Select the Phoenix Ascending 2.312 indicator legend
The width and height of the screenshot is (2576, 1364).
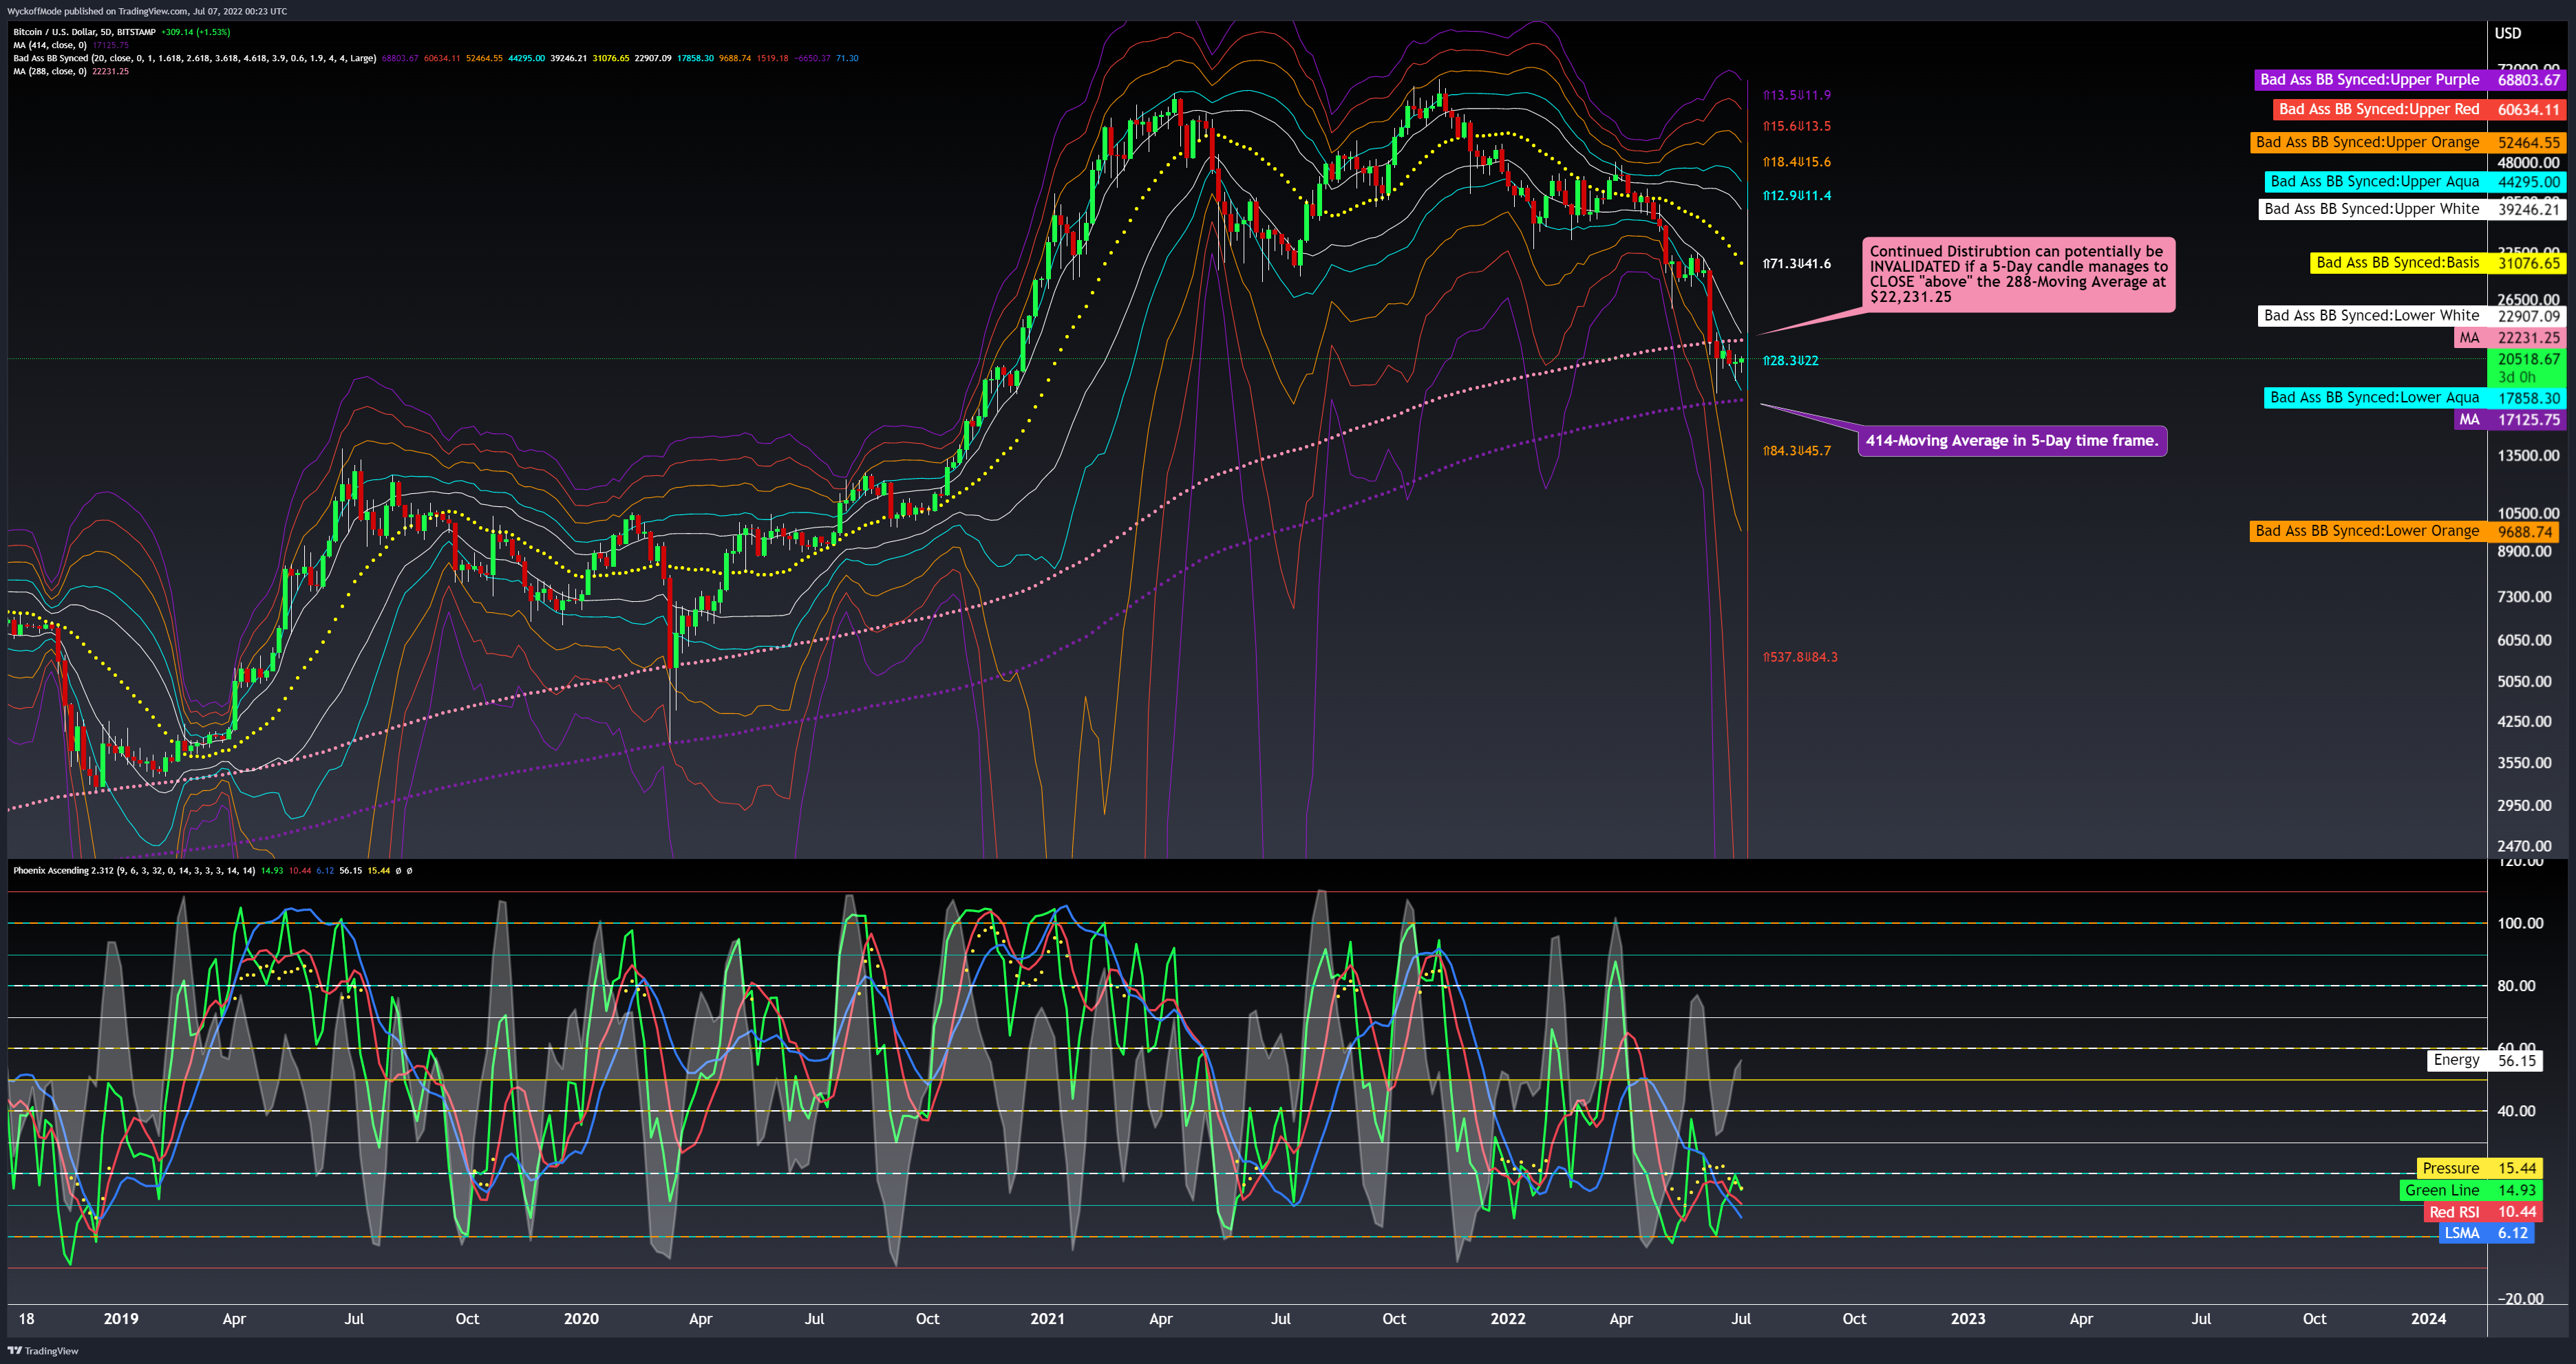134,870
